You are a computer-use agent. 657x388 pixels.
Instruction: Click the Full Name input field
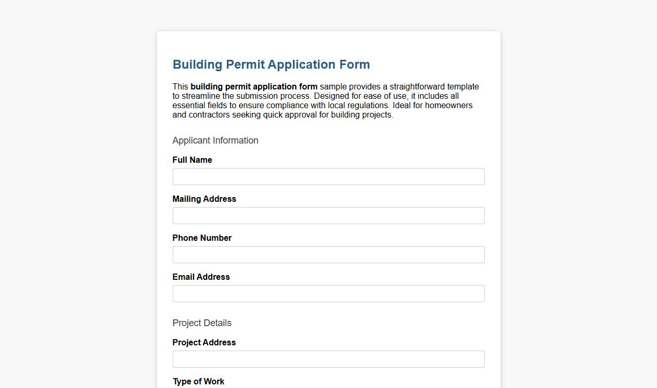click(328, 176)
